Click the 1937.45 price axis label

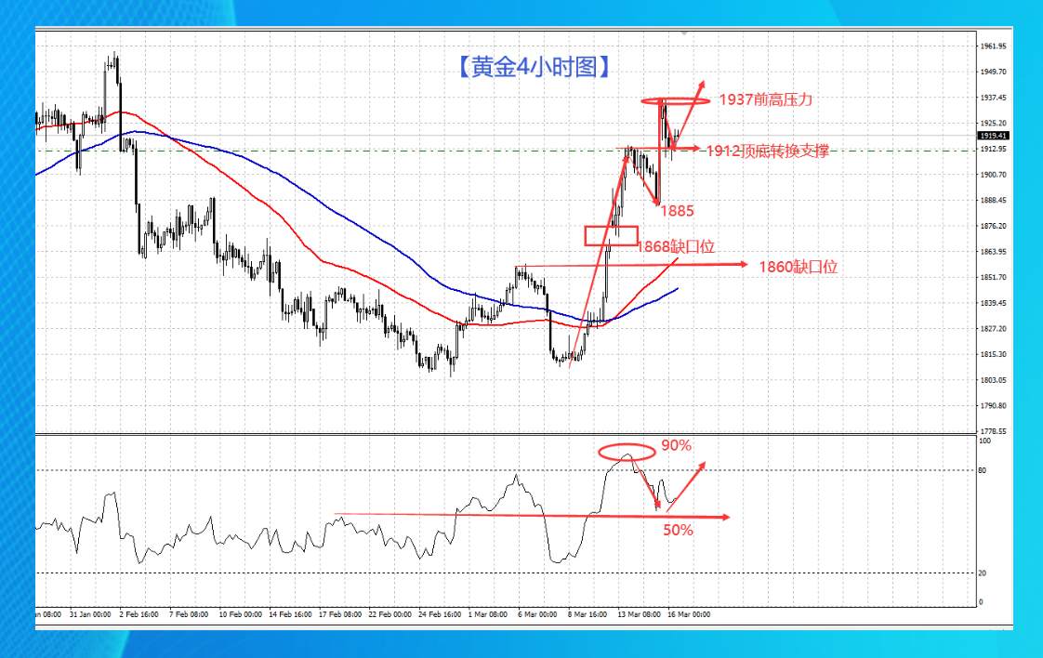[x=994, y=98]
